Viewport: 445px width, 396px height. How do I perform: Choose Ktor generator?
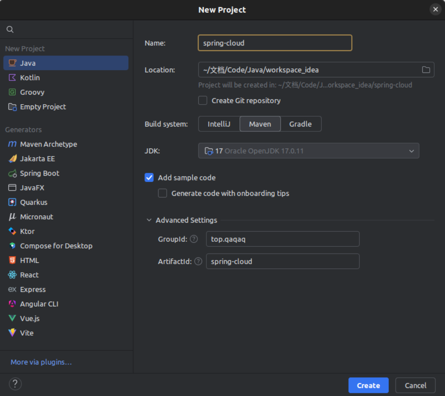pyautogui.click(x=66, y=231)
